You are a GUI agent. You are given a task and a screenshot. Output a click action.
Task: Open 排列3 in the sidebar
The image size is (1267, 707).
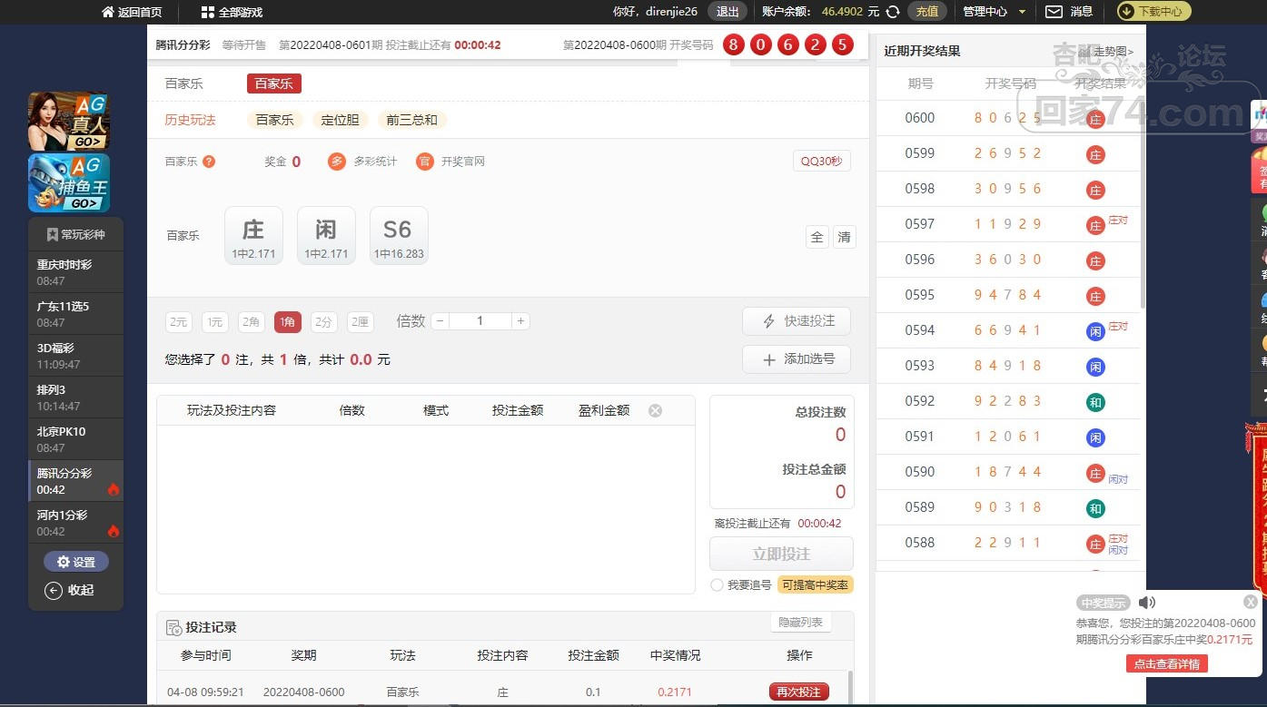point(75,398)
